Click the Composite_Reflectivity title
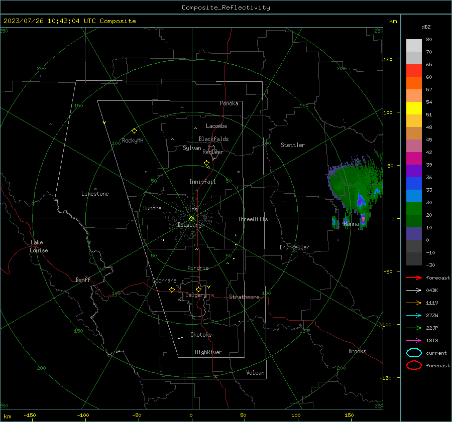The height and width of the screenshot is (422, 452). click(225, 8)
